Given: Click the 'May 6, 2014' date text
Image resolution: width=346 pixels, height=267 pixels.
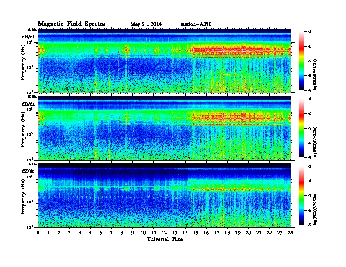Looking at the screenshot, I should [x=146, y=24].
